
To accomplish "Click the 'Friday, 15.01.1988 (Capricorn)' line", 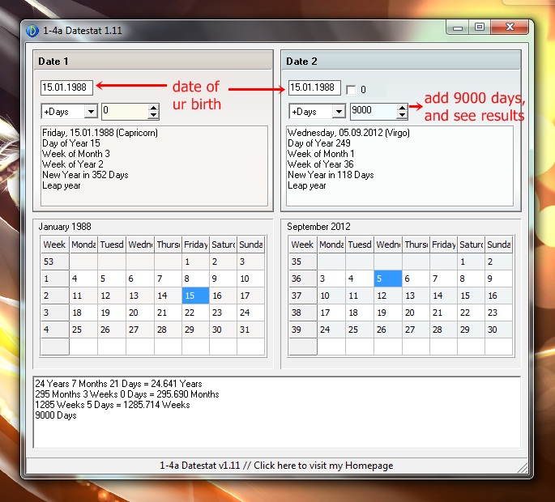I will coord(100,133).
